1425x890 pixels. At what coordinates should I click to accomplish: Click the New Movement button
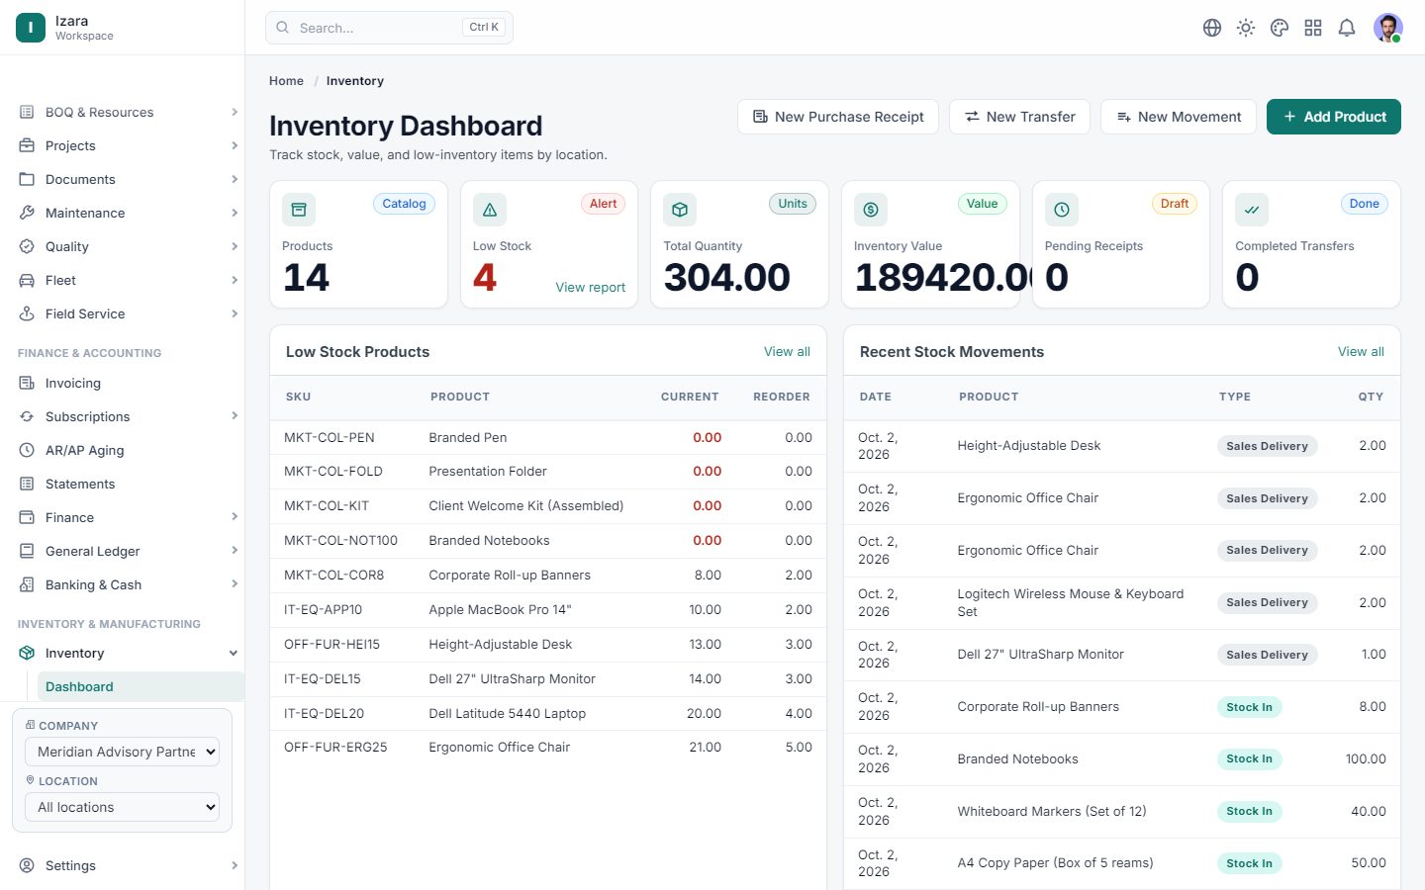click(1179, 117)
